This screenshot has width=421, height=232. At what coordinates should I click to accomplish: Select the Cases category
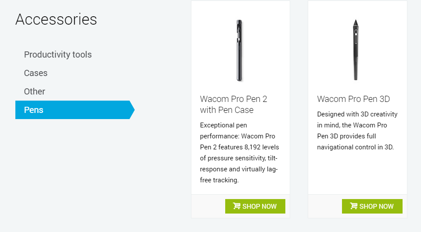click(x=36, y=73)
